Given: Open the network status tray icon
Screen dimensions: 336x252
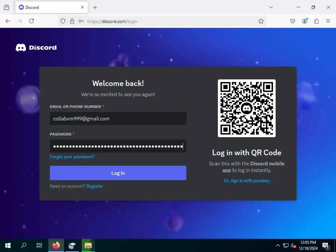Looking at the screenshot, I should click(x=286, y=245).
